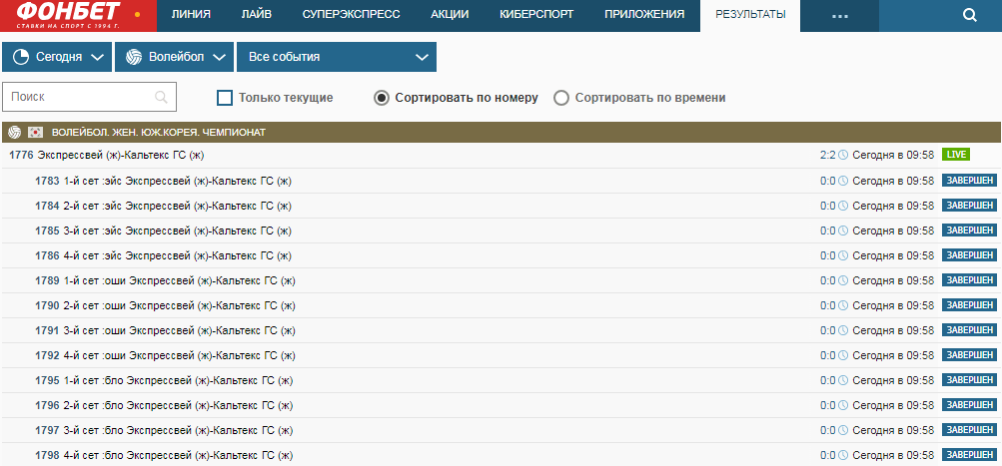The image size is (1002, 466).
Task: Click clock icon in event 1783 row
Action: pos(843,181)
